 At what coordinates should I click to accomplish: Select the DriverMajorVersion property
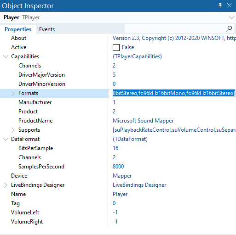click(41, 75)
